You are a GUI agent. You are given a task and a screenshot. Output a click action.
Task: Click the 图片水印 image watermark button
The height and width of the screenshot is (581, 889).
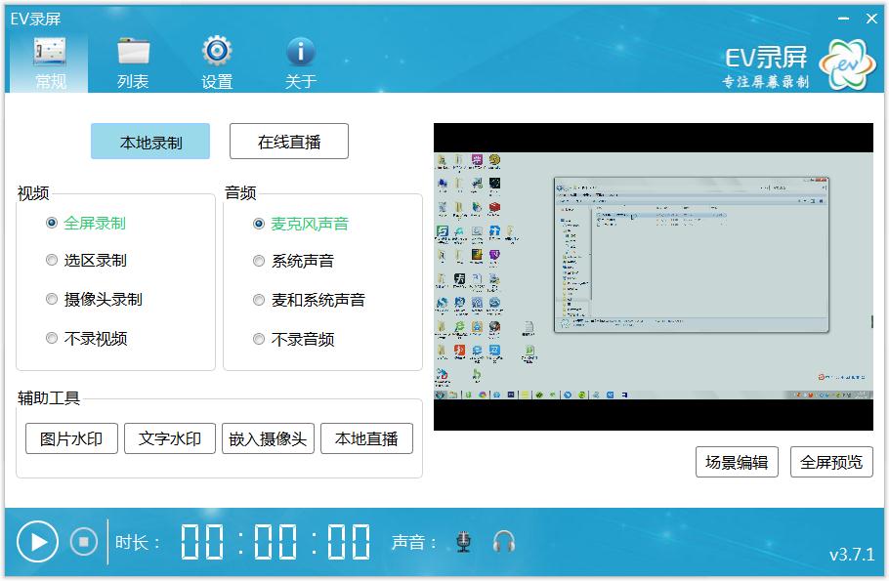(71, 438)
